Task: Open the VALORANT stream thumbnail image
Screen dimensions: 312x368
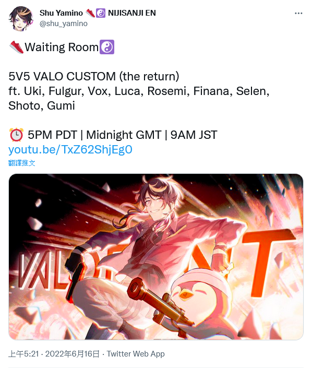Action: pyautogui.click(x=156, y=257)
